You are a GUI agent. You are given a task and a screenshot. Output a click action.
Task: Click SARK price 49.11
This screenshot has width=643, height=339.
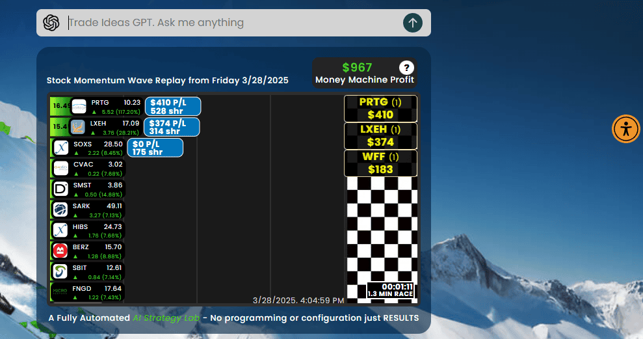click(x=114, y=206)
